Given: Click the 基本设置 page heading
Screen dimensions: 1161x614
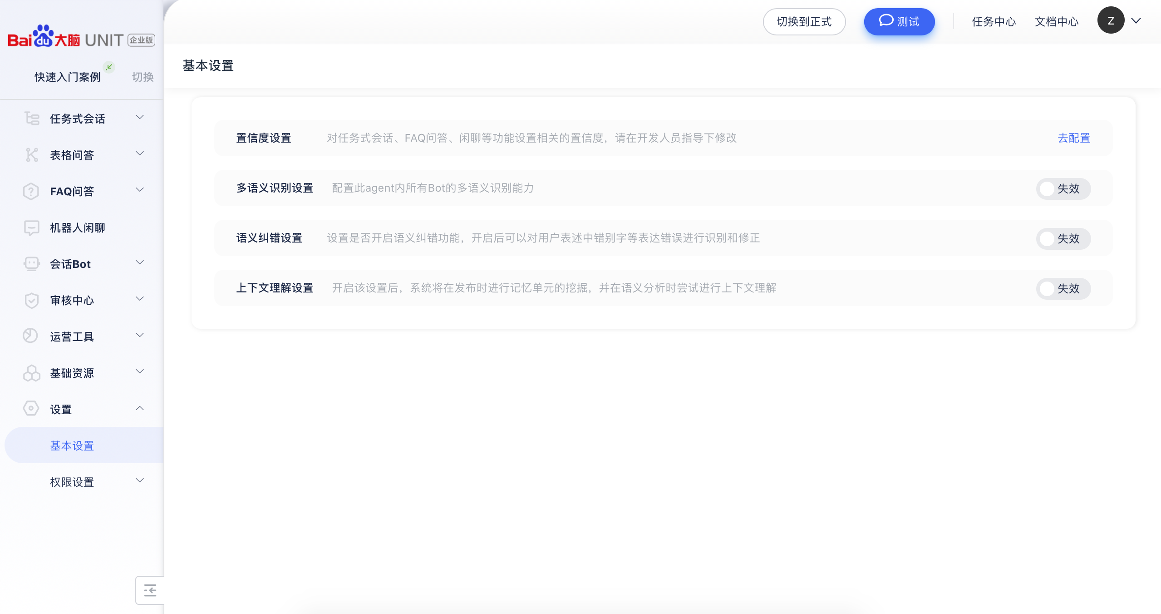Looking at the screenshot, I should click(208, 66).
